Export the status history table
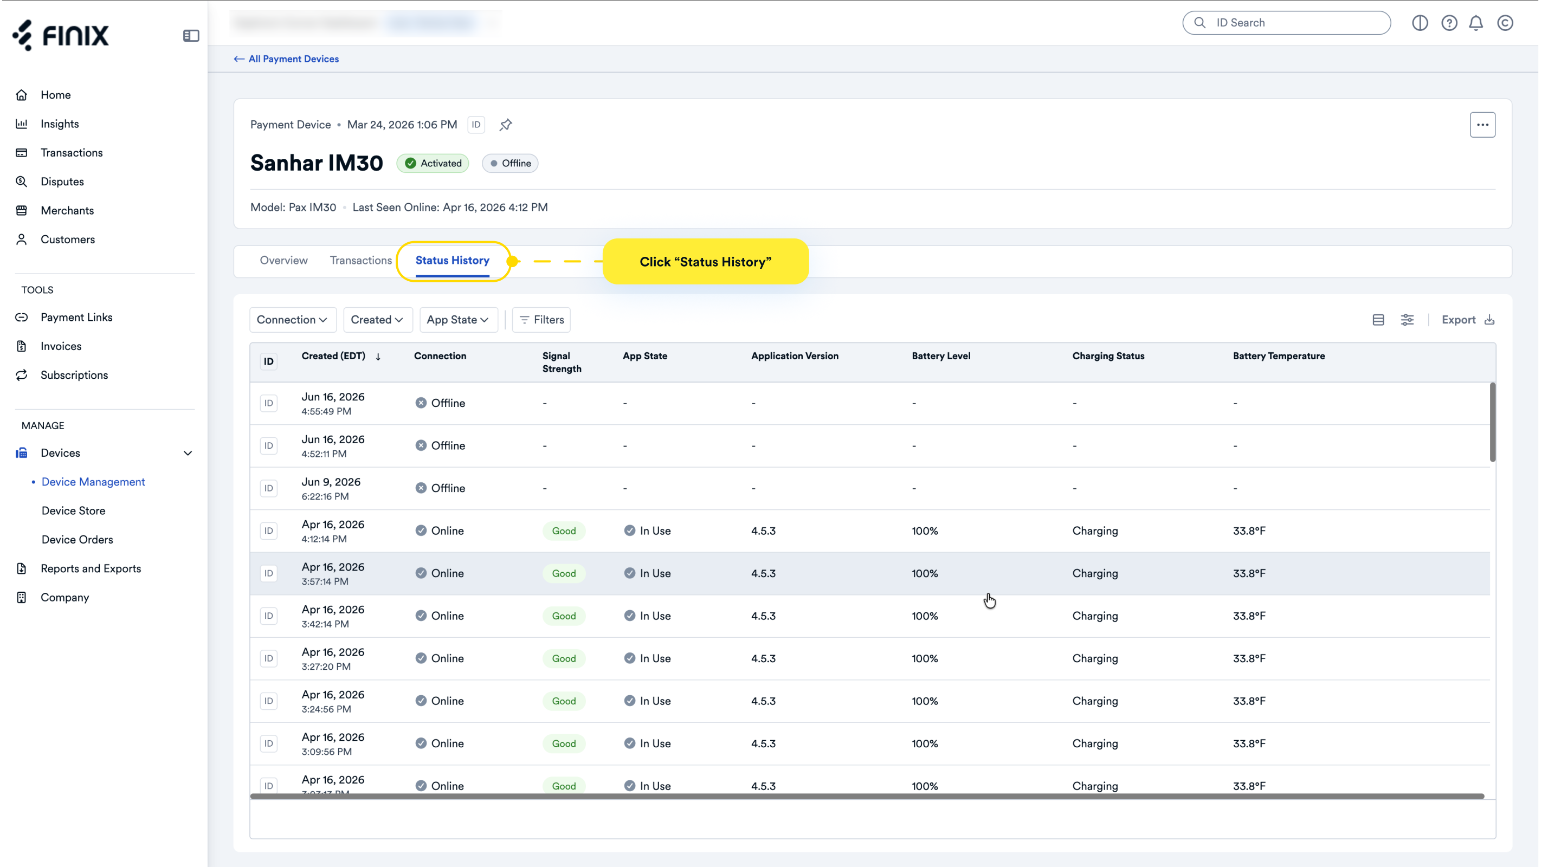Viewport: 1561px width, 867px height. tap(1468, 320)
